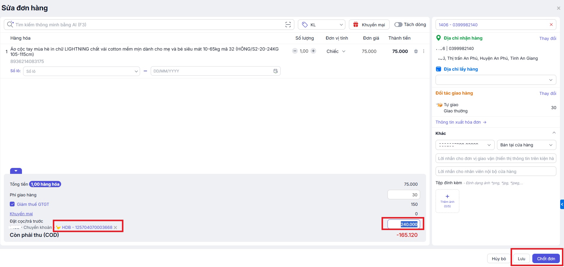The image size is (564, 267).
Task: Click the Thêm ảnh add attachment box
Action: tap(447, 201)
